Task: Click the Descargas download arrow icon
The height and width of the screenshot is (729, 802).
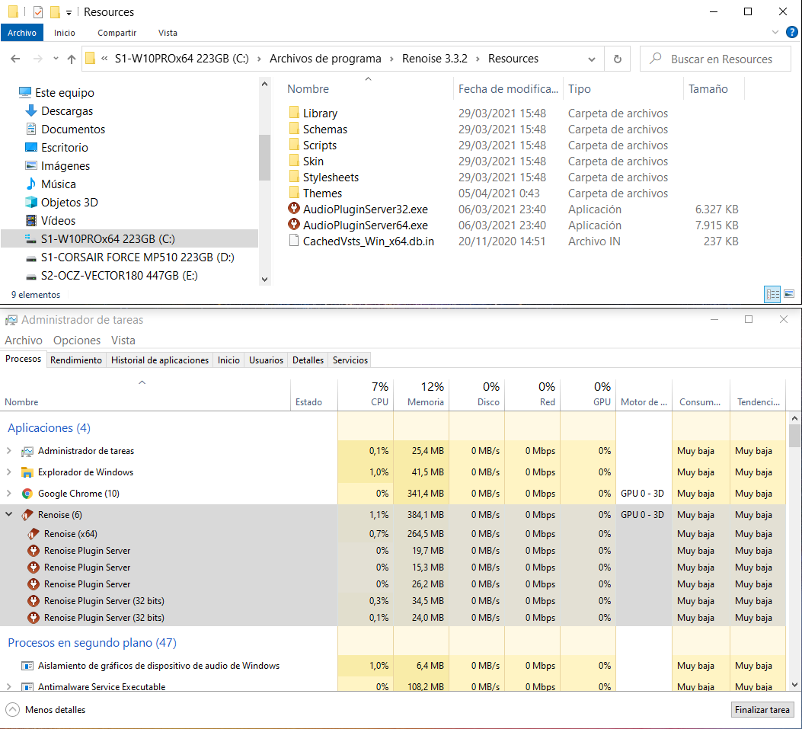Action: 31,110
